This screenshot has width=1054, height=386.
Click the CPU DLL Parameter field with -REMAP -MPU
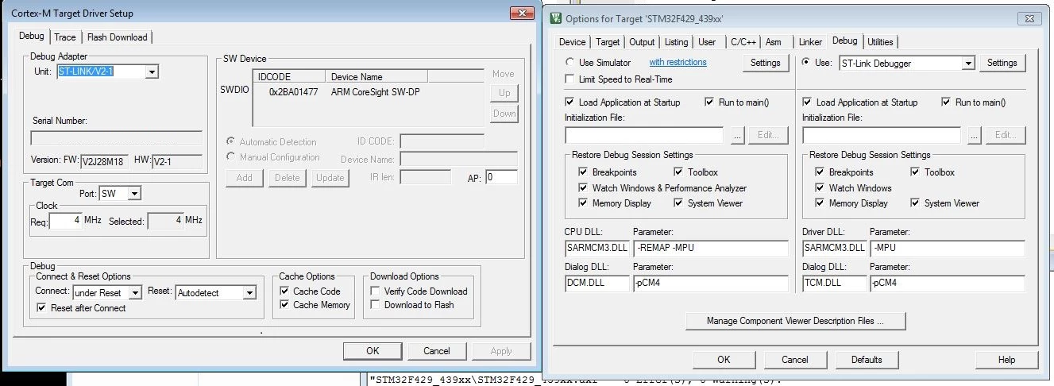[x=710, y=248]
